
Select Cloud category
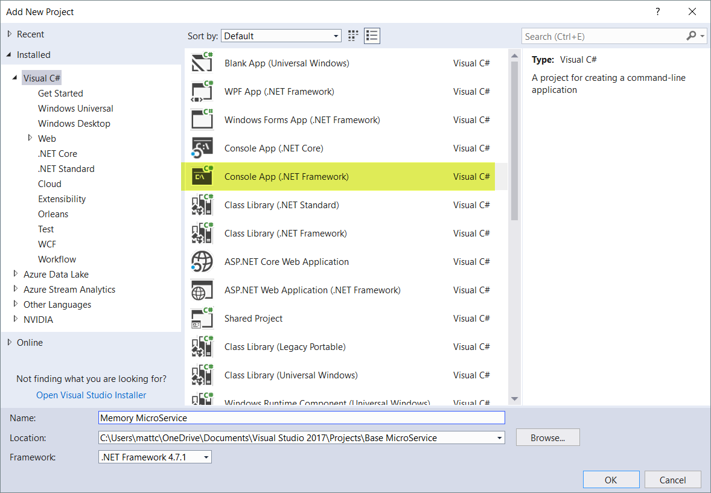tap(49, 183)
